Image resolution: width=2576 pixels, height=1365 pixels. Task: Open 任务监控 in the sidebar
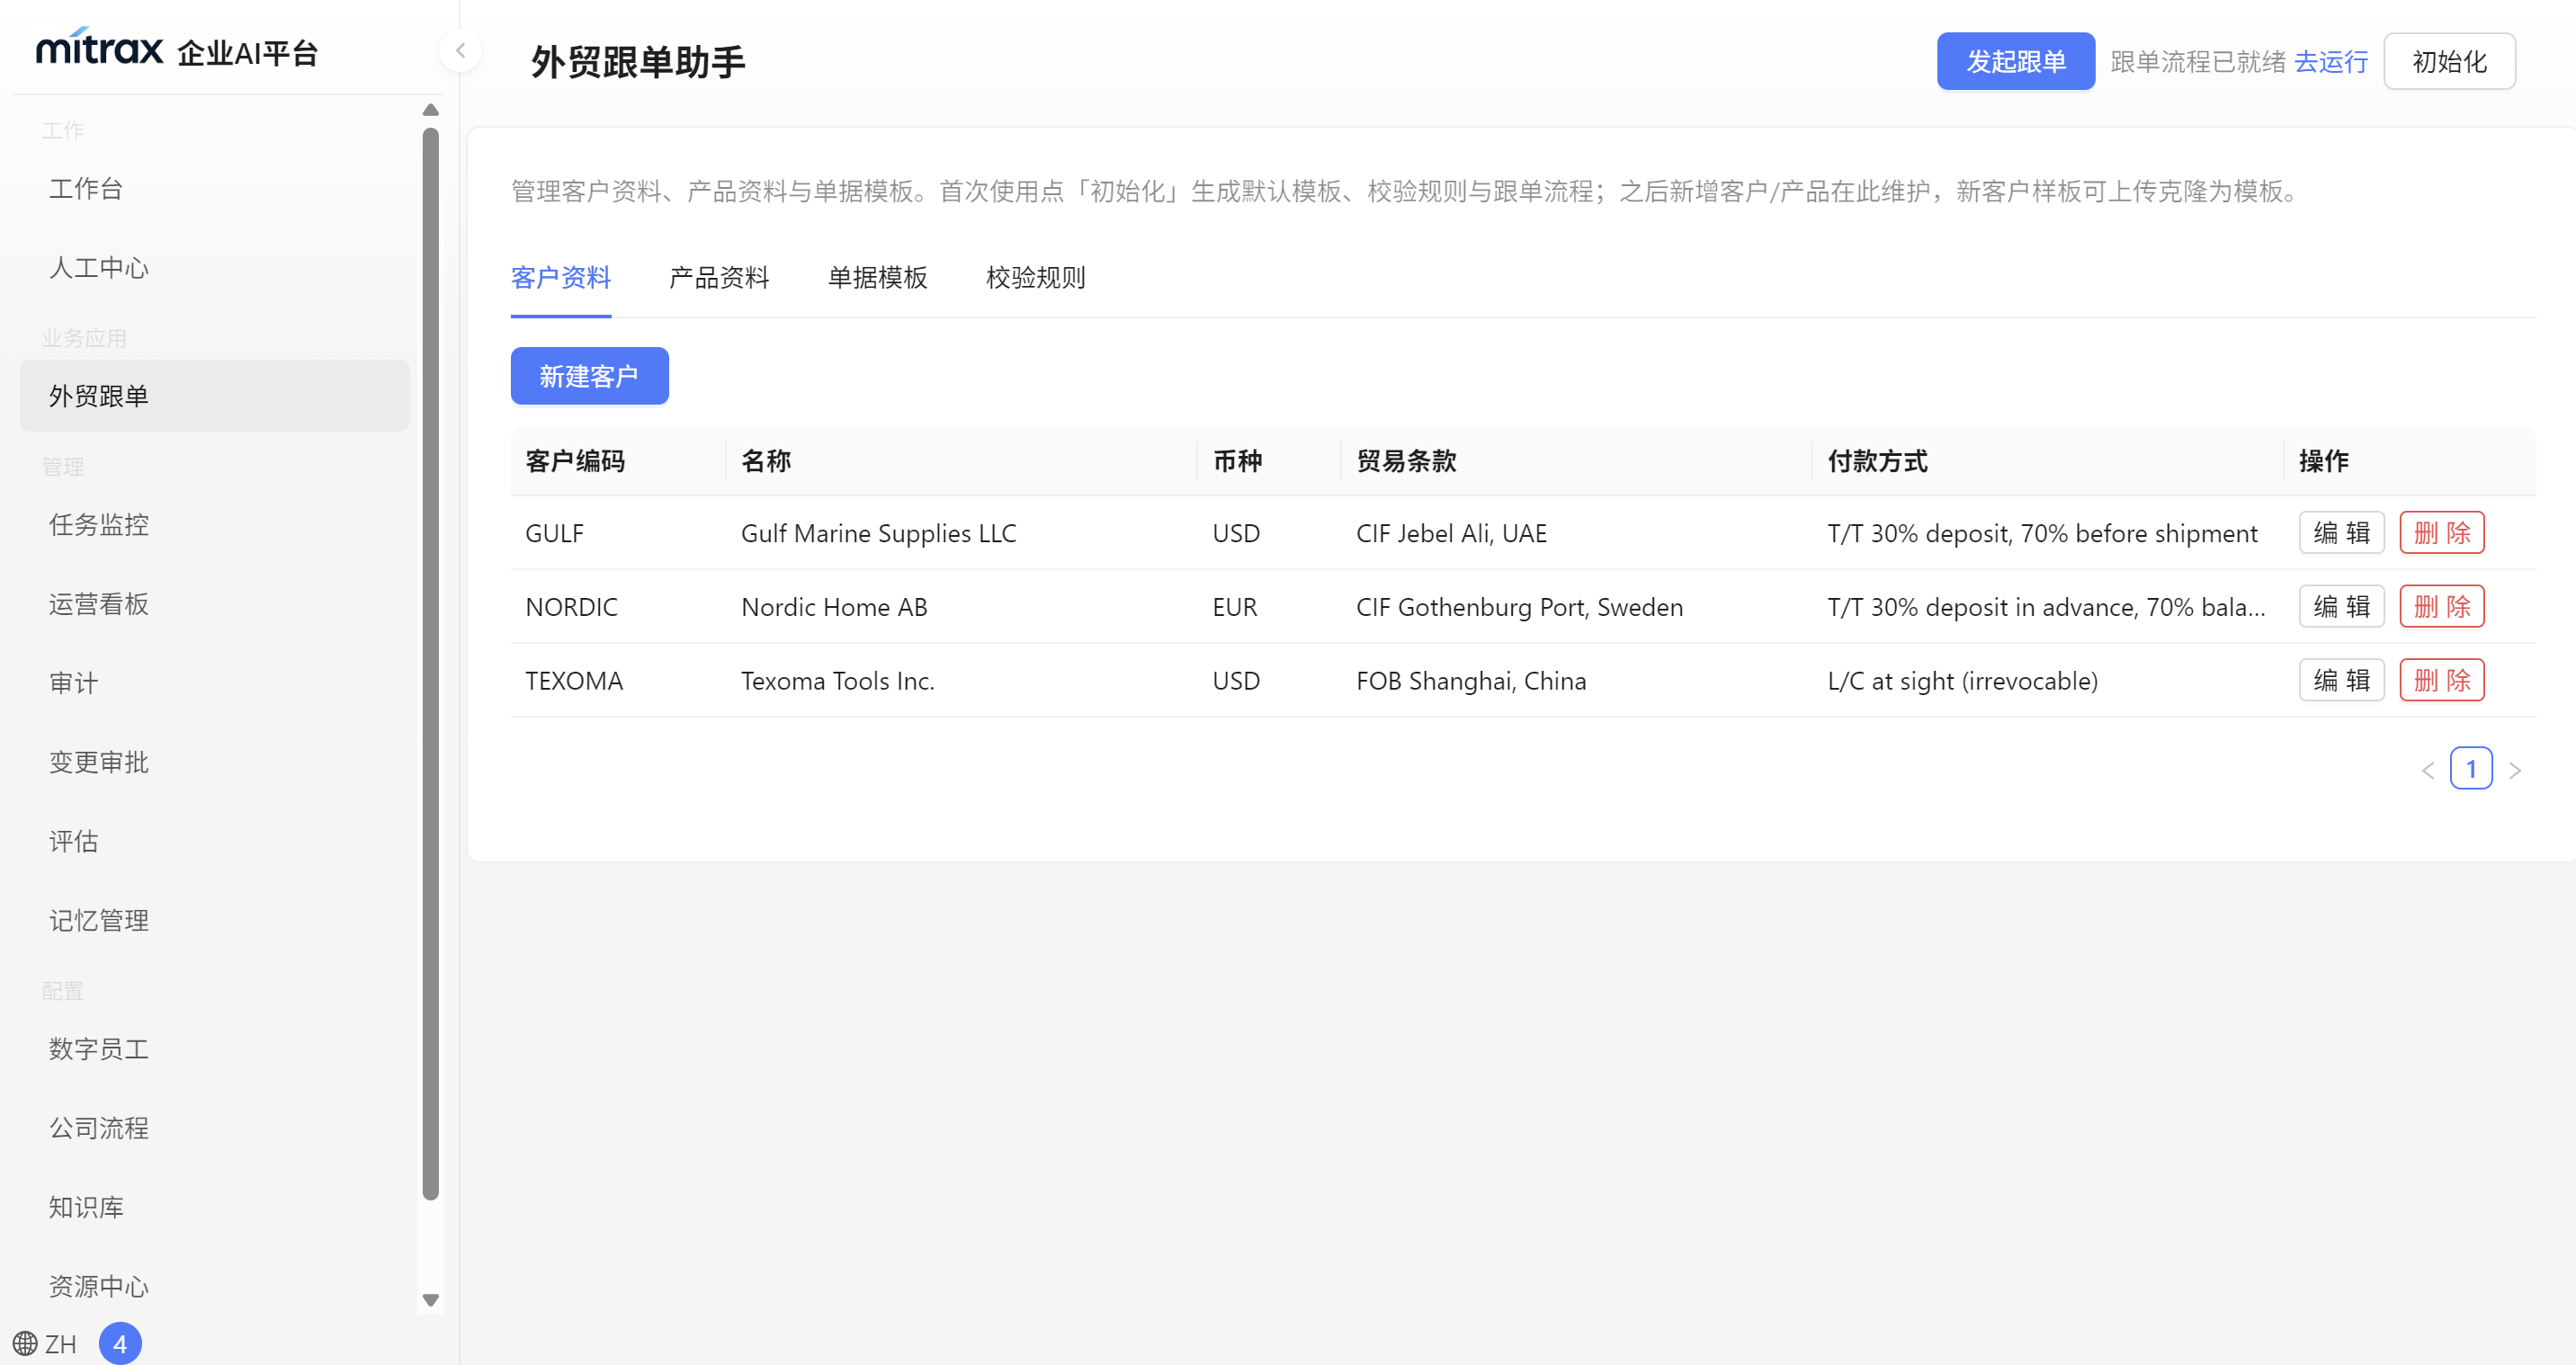215,525
